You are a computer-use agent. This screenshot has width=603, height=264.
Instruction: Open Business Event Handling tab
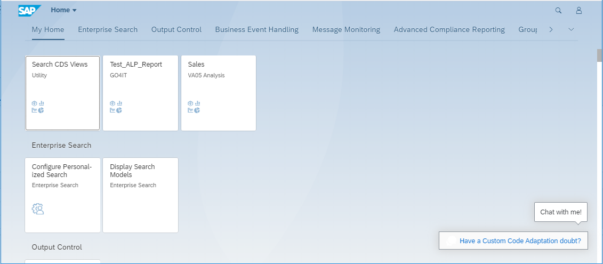[257, 30]
